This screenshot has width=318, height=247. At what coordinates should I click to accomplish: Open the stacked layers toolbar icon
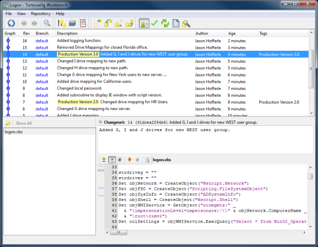point(72,23)
